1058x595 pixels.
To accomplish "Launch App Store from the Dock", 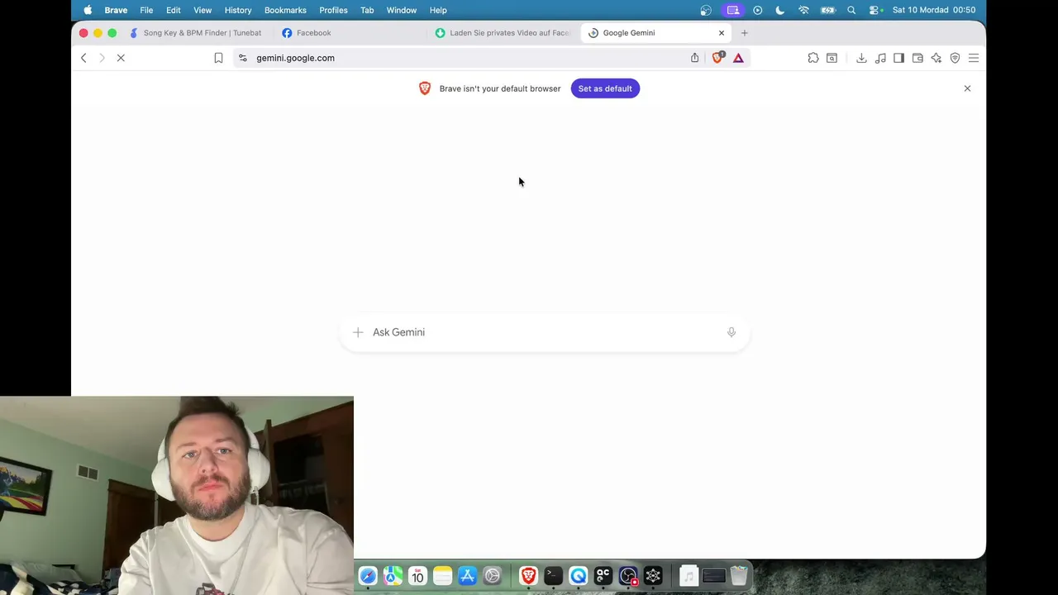I will [467, 576].
